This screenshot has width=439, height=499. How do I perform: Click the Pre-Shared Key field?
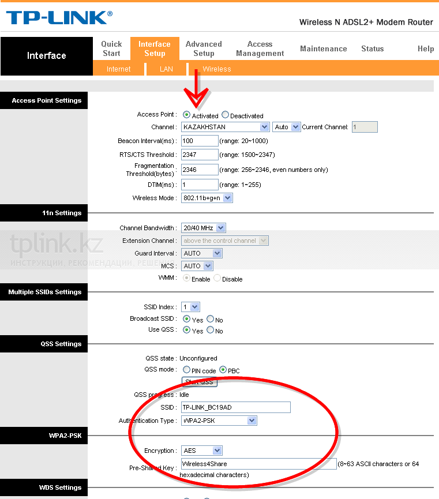pyautogui.click(x=259, y=464)
